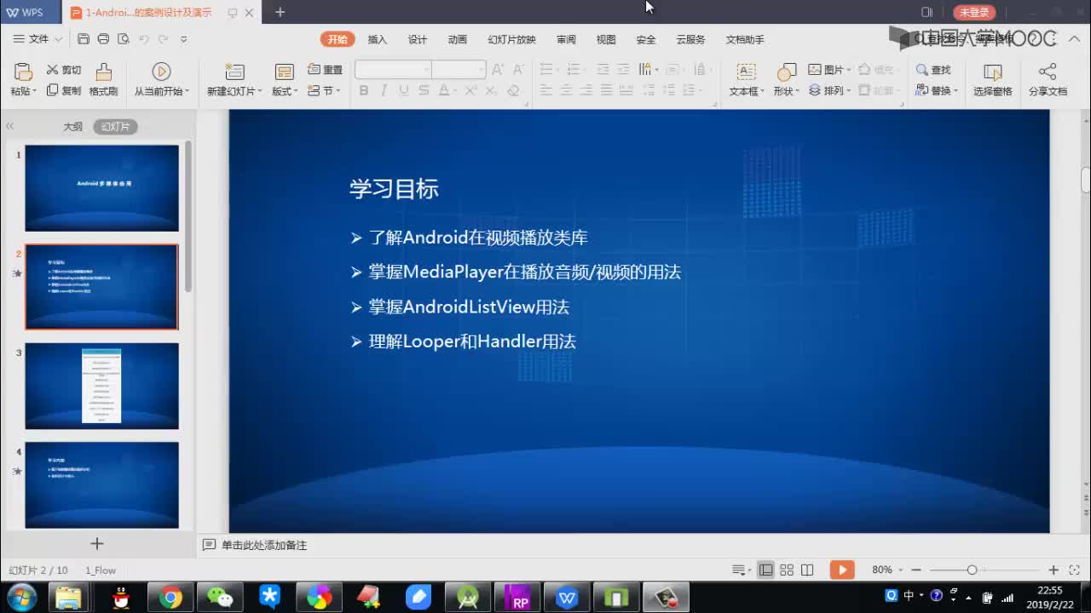
Task: Toggle Italic formatting
Action: pos(384,90)
